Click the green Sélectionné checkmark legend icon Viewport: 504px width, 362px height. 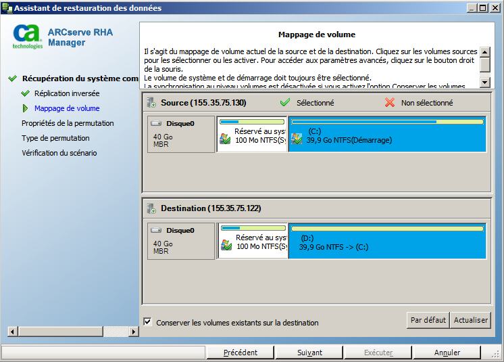coord(285,102)
